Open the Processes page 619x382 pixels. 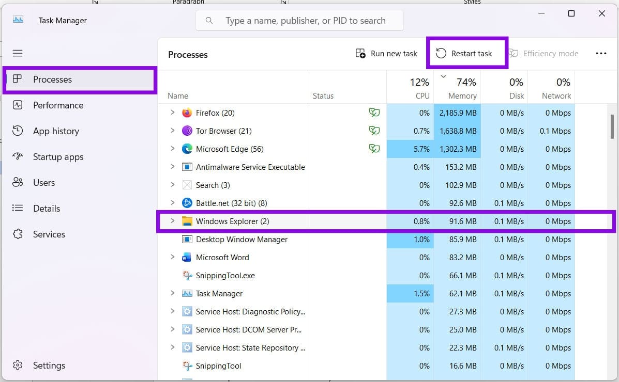(x=80, y=79)
